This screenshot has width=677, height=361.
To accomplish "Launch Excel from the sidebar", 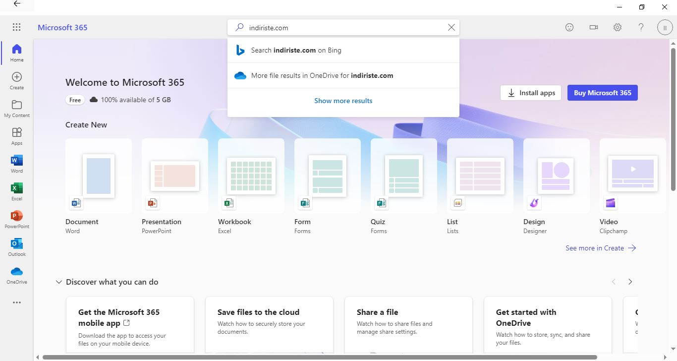I will [17, 191].
